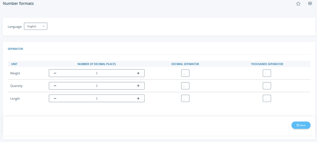The height and width of the screenshot is (142, 317).
Task: Edit the Weight decimal separator field
Action: pyautogui.click(x=185, y=73)
